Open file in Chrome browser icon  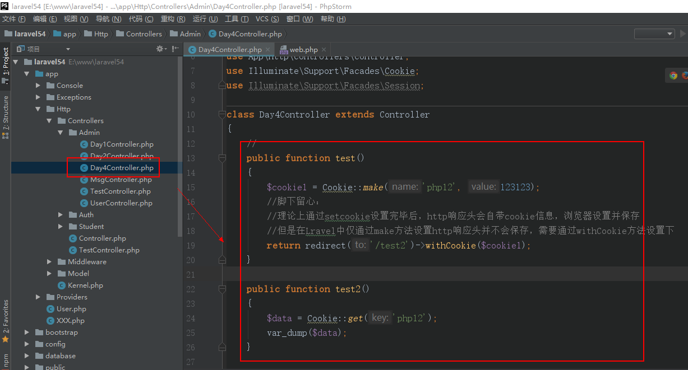(x=673, y=76)
